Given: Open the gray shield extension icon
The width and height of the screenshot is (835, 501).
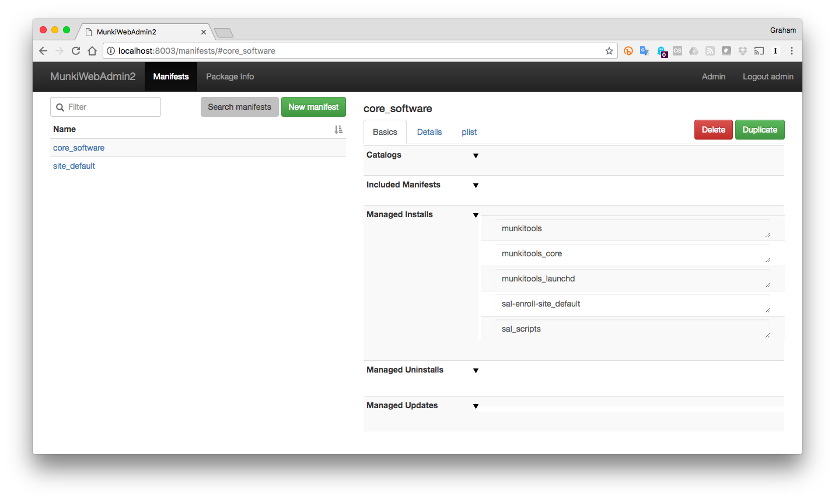Looking at the screenshot, I should [x=726, y=51].
